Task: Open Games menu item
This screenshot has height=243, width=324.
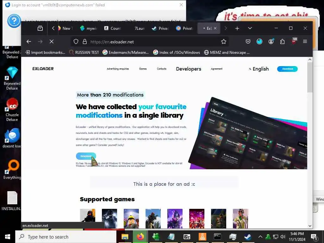Action: coord(143,69)
